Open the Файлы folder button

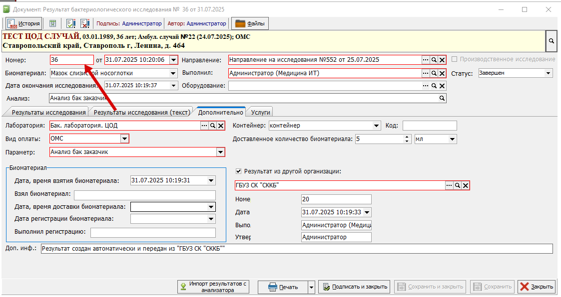(x=250, y=23)
